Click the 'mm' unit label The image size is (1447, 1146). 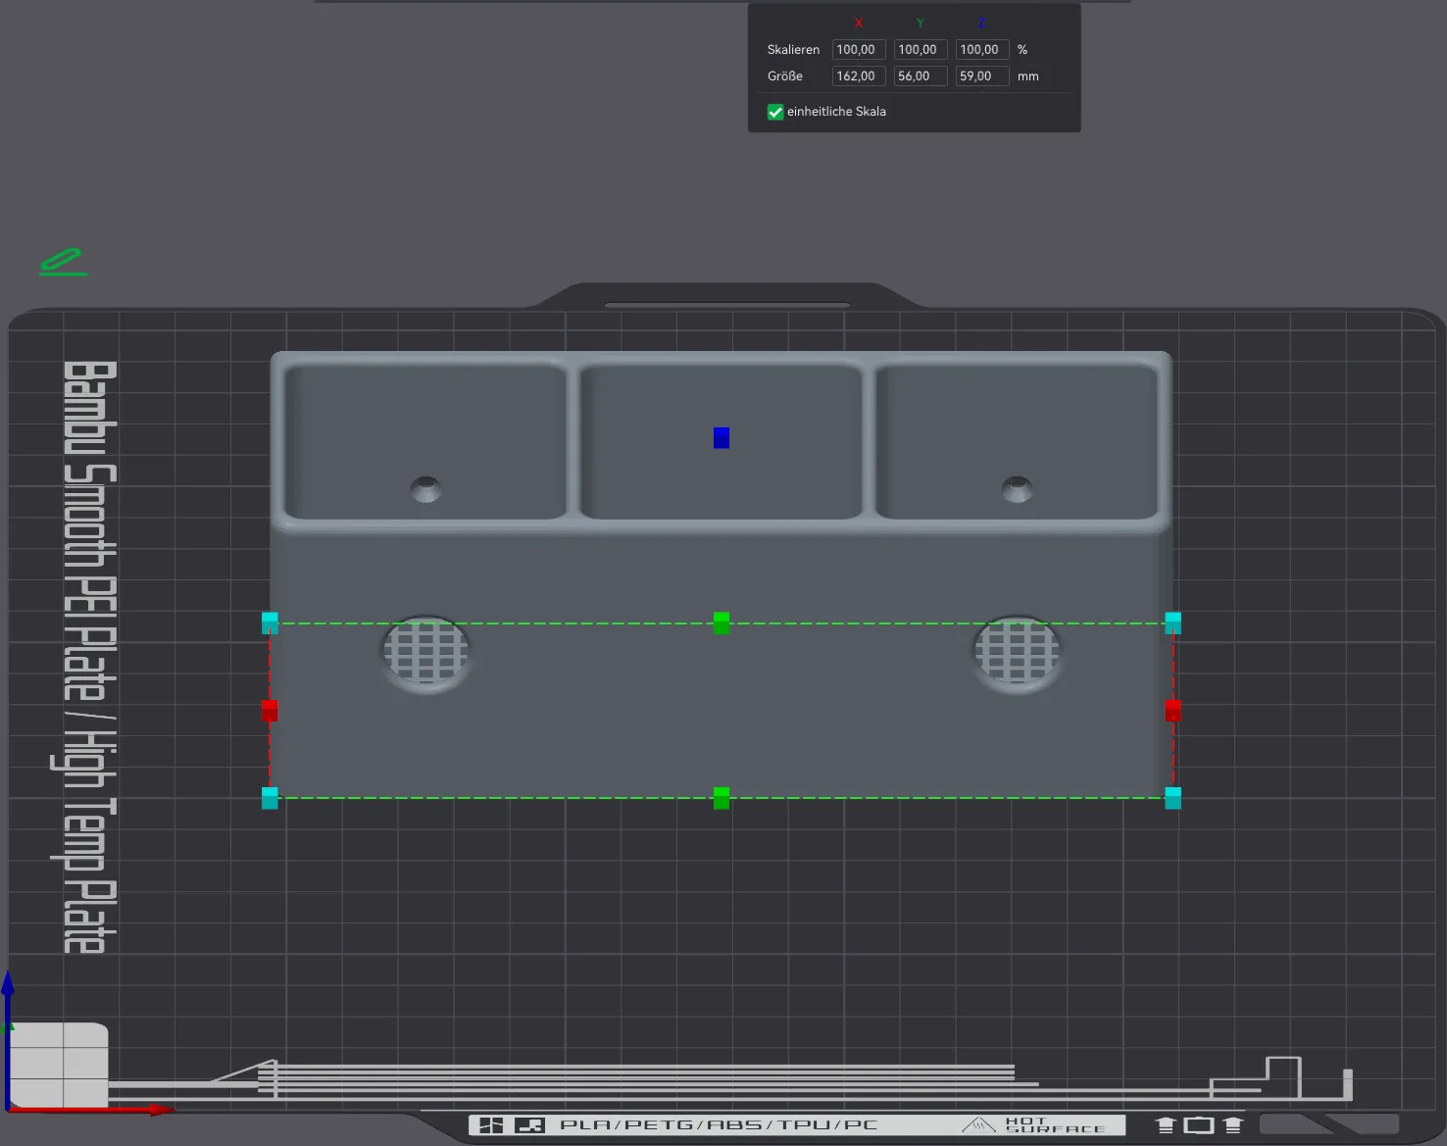pos(1027,75)
